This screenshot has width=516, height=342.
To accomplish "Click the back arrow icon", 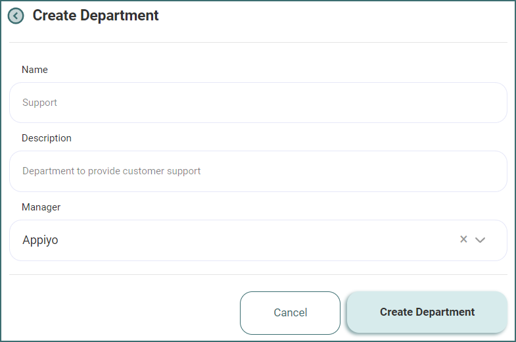I will [x=16, y=16].
